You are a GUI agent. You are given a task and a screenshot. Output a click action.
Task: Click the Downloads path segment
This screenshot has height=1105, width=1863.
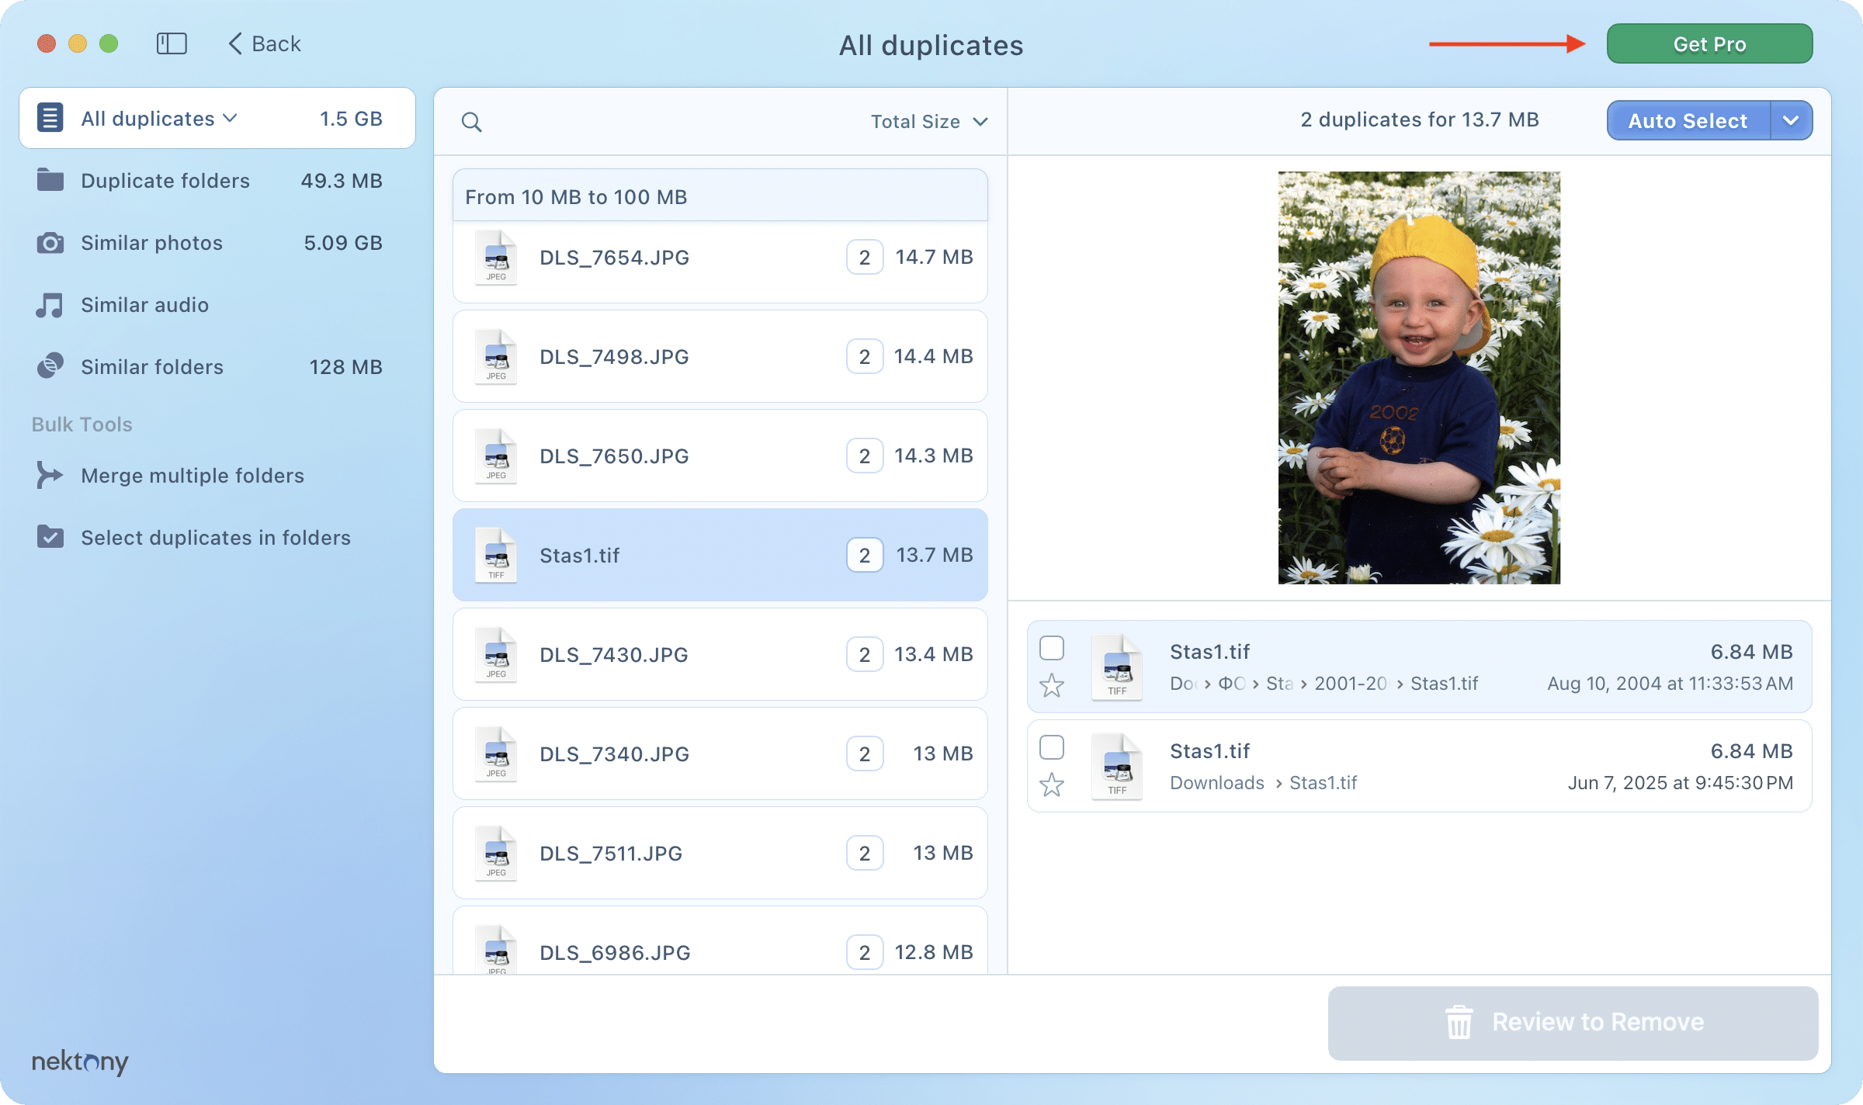pos(1217,783)
